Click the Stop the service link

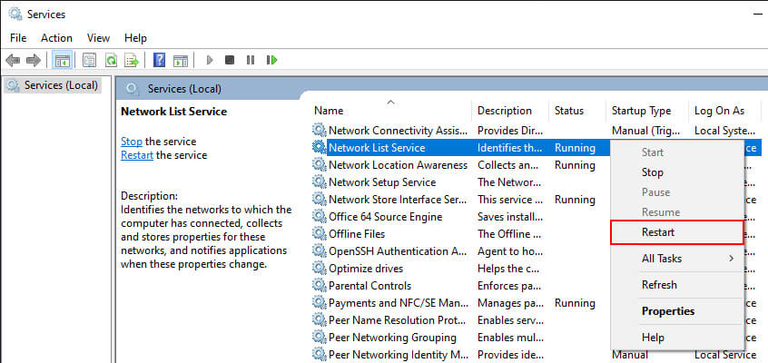coord(132,142)
